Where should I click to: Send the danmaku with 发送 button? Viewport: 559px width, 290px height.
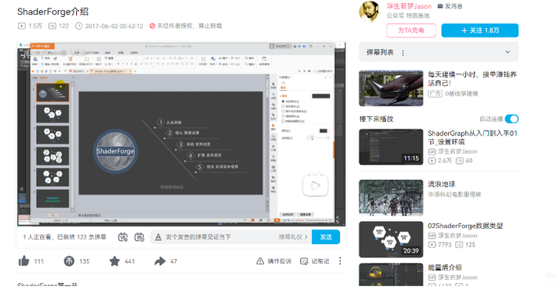[x=326, y=237]
